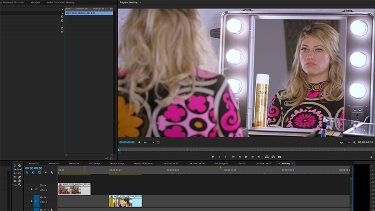
Task: Reset the second effect parameter in Effect Controls
Action: coord(62,20)
